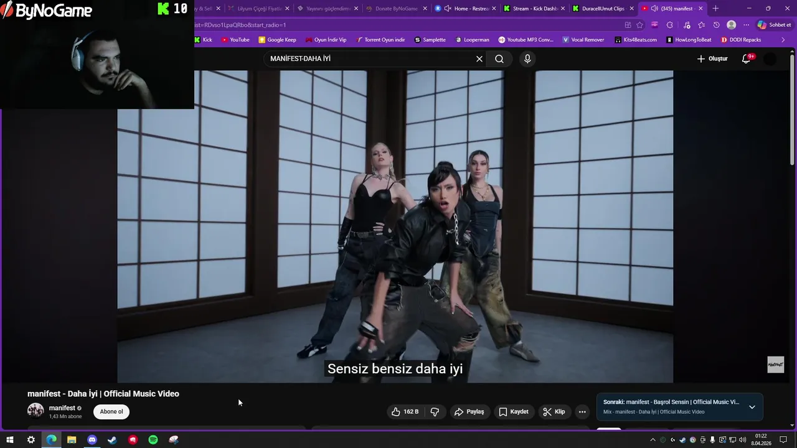This screenshot has width=797, height=448.
Task: Open the Kits4Beats.com bookmark
Action: (635, 40)
